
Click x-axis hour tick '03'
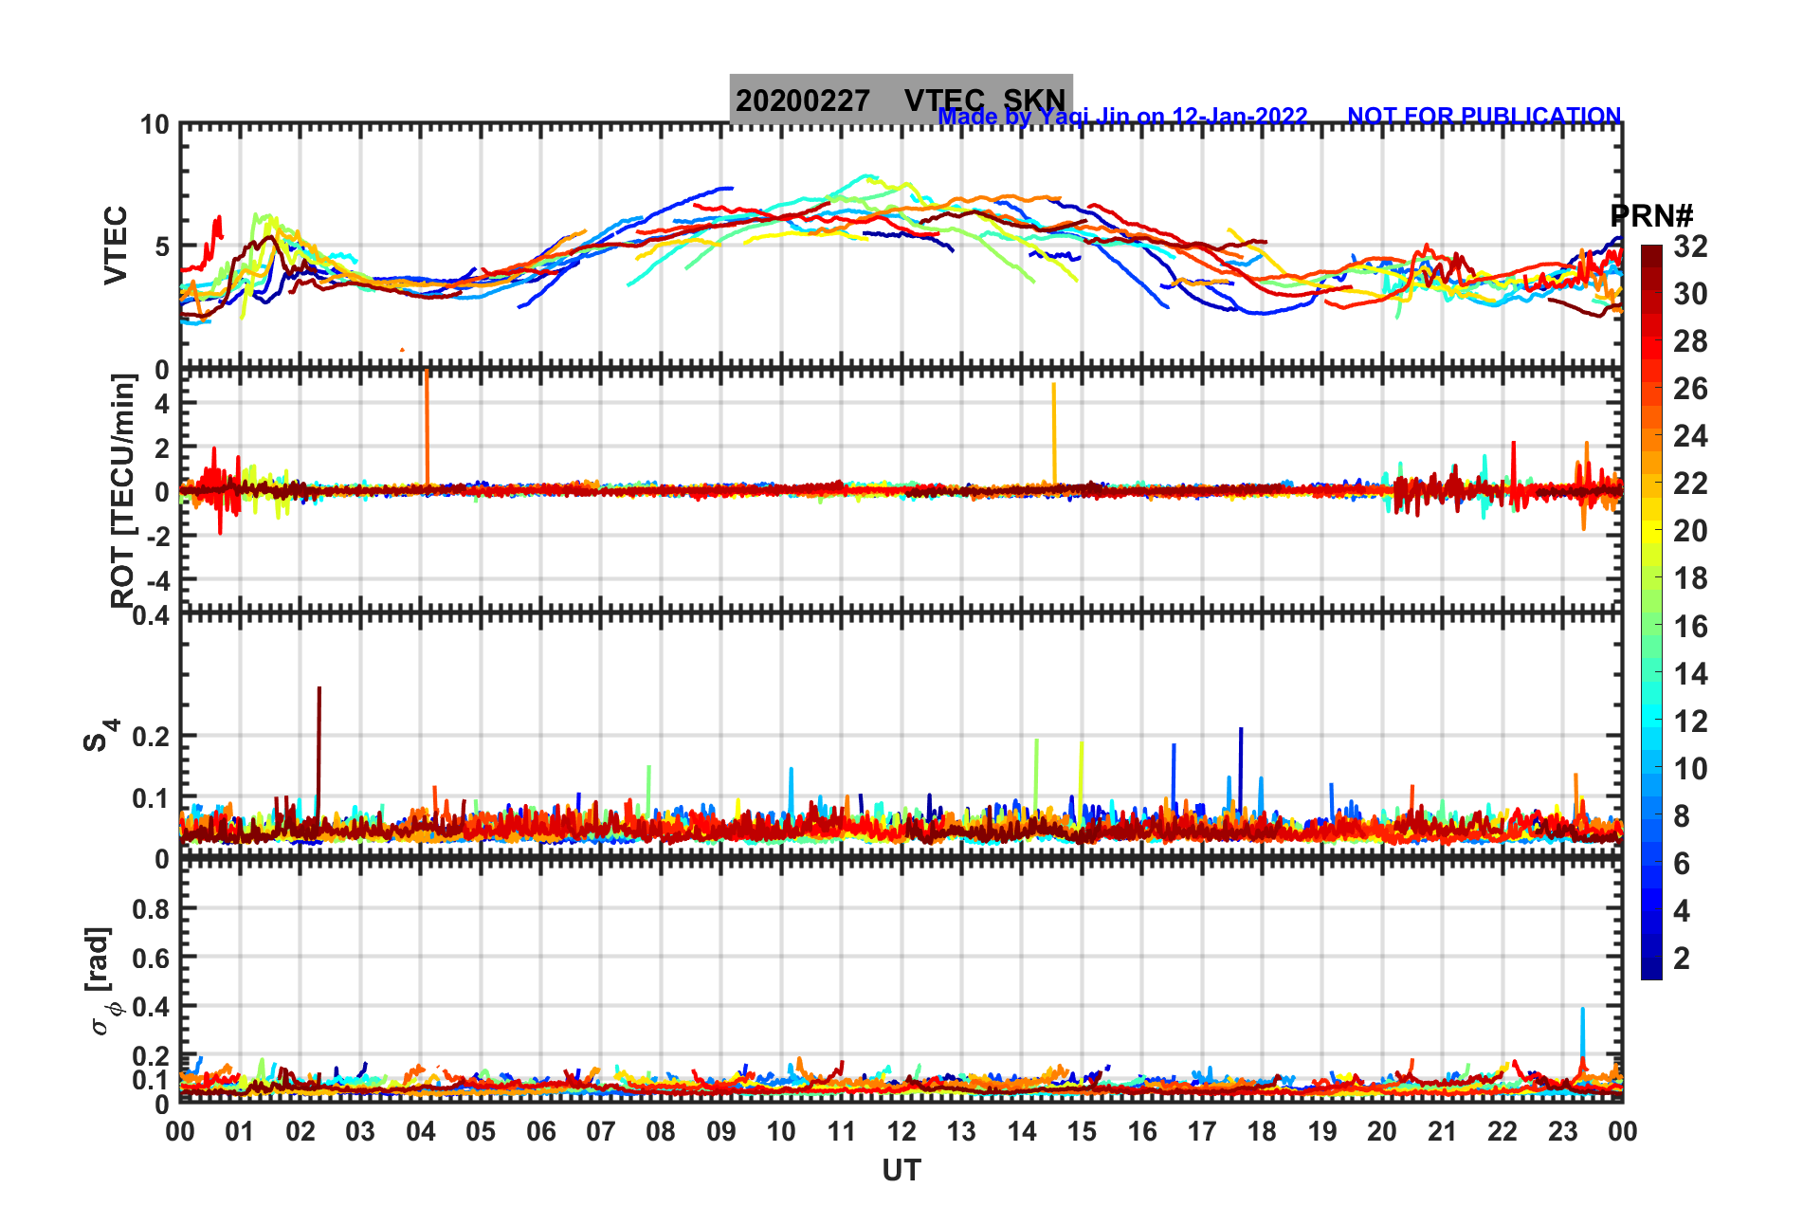360,1131
